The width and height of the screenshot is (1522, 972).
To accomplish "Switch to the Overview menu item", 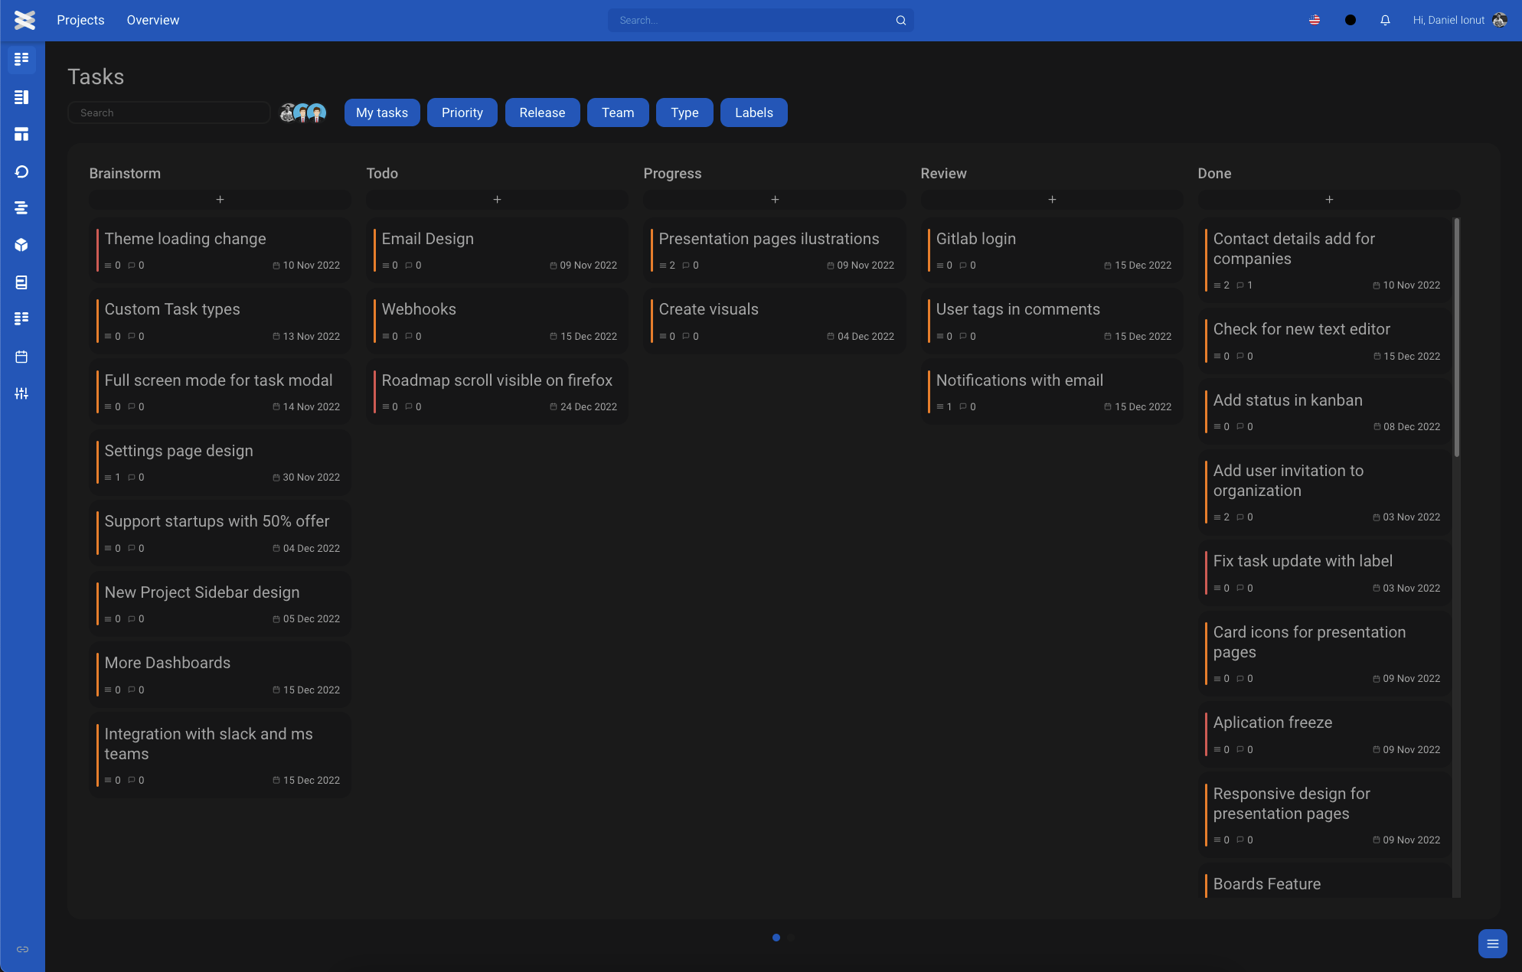I will pyautogui.click(x=153, y=21).
